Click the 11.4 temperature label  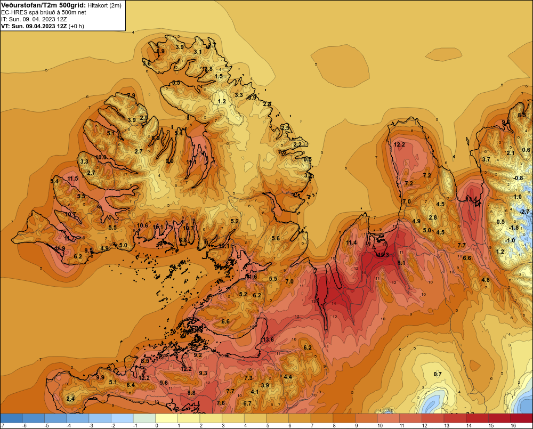(351, 242)
